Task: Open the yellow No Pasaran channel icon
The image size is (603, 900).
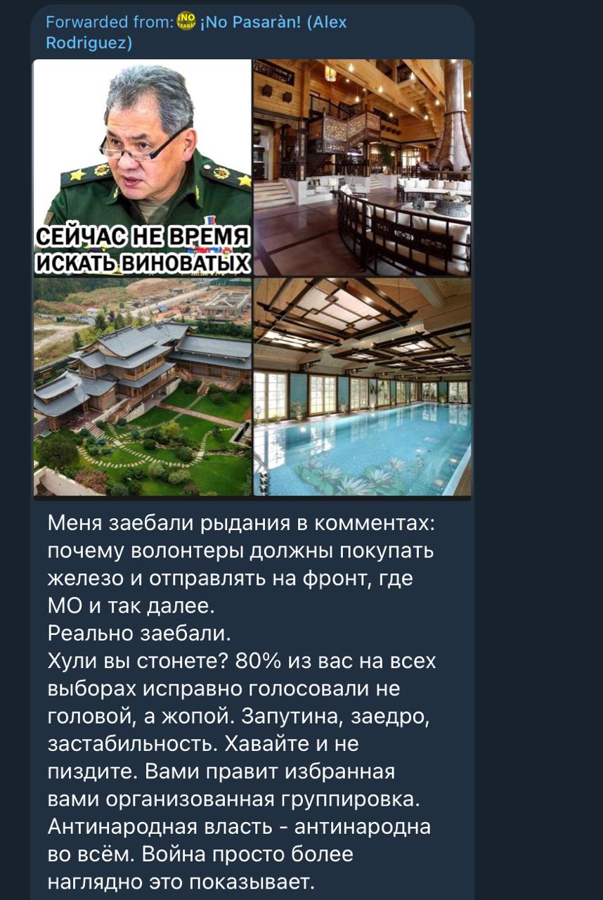Action: pos(186,22)
